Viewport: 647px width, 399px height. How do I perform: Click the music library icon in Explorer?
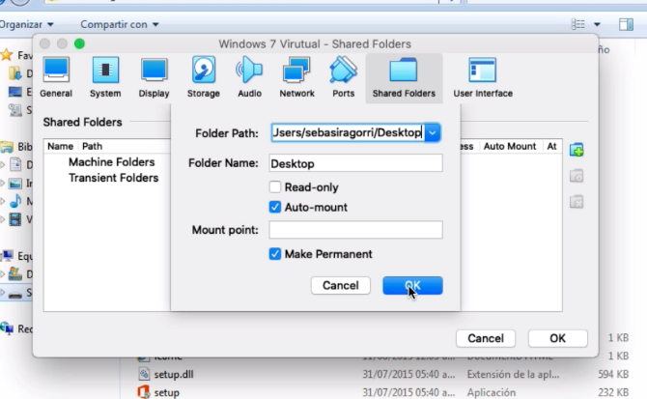coord(15,201)
